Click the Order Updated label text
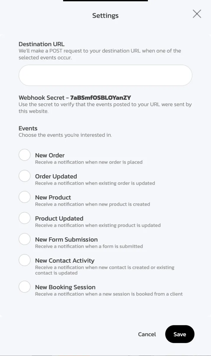 coord(56,176)
